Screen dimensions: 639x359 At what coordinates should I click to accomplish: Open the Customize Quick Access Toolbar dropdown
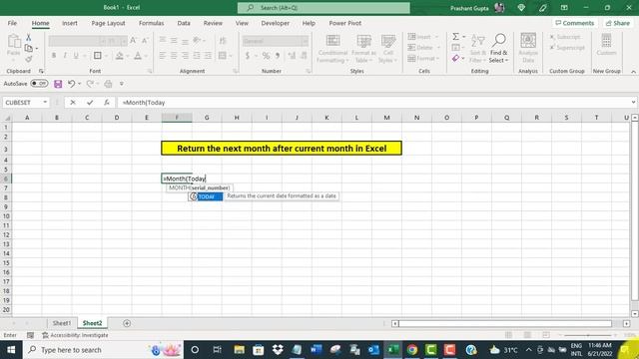[122, 84]
